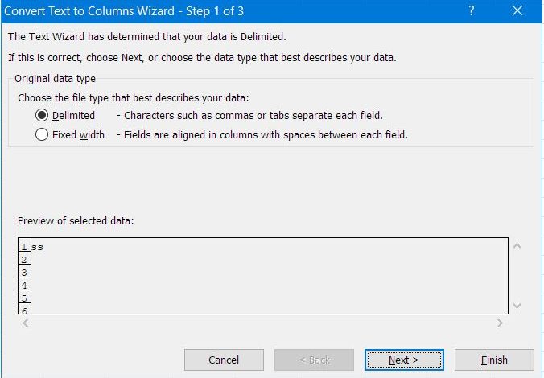Proceed with the Next button

tap(403, 360)
